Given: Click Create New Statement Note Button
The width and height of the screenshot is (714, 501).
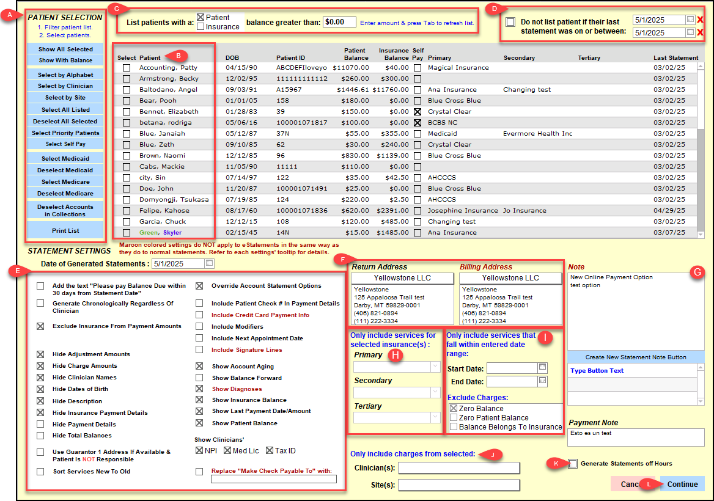Looking at the screenshot, I should pyautogui.click(x=636, y=357).
